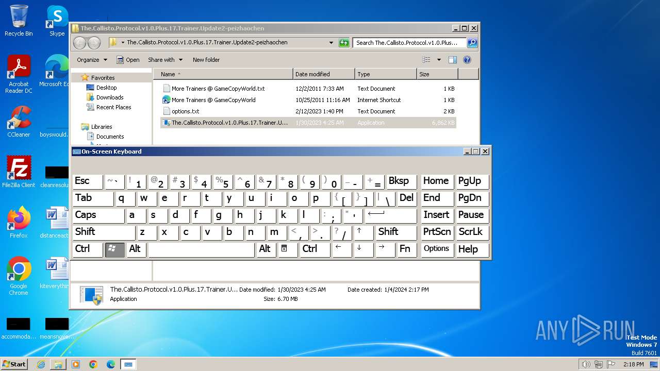
Task: Click the Esc key on On-Screen Keyboard
Action: pyautogui.click(x=88, y=181)
